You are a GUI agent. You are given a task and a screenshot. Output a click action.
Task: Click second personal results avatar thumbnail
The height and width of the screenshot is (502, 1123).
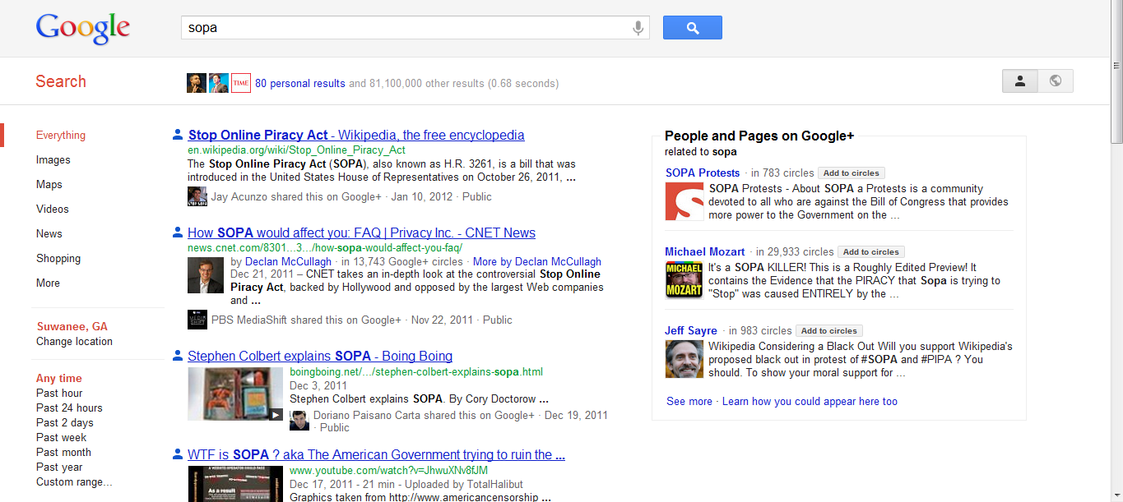coord(218,83)
